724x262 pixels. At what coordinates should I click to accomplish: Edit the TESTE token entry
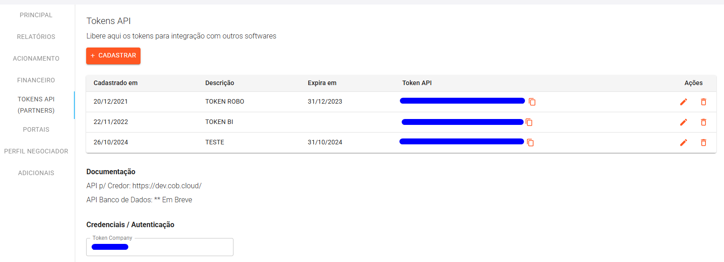[684, 143]
